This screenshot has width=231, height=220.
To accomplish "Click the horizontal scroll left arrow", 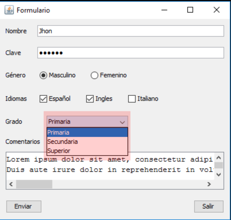I will [11, 184].
